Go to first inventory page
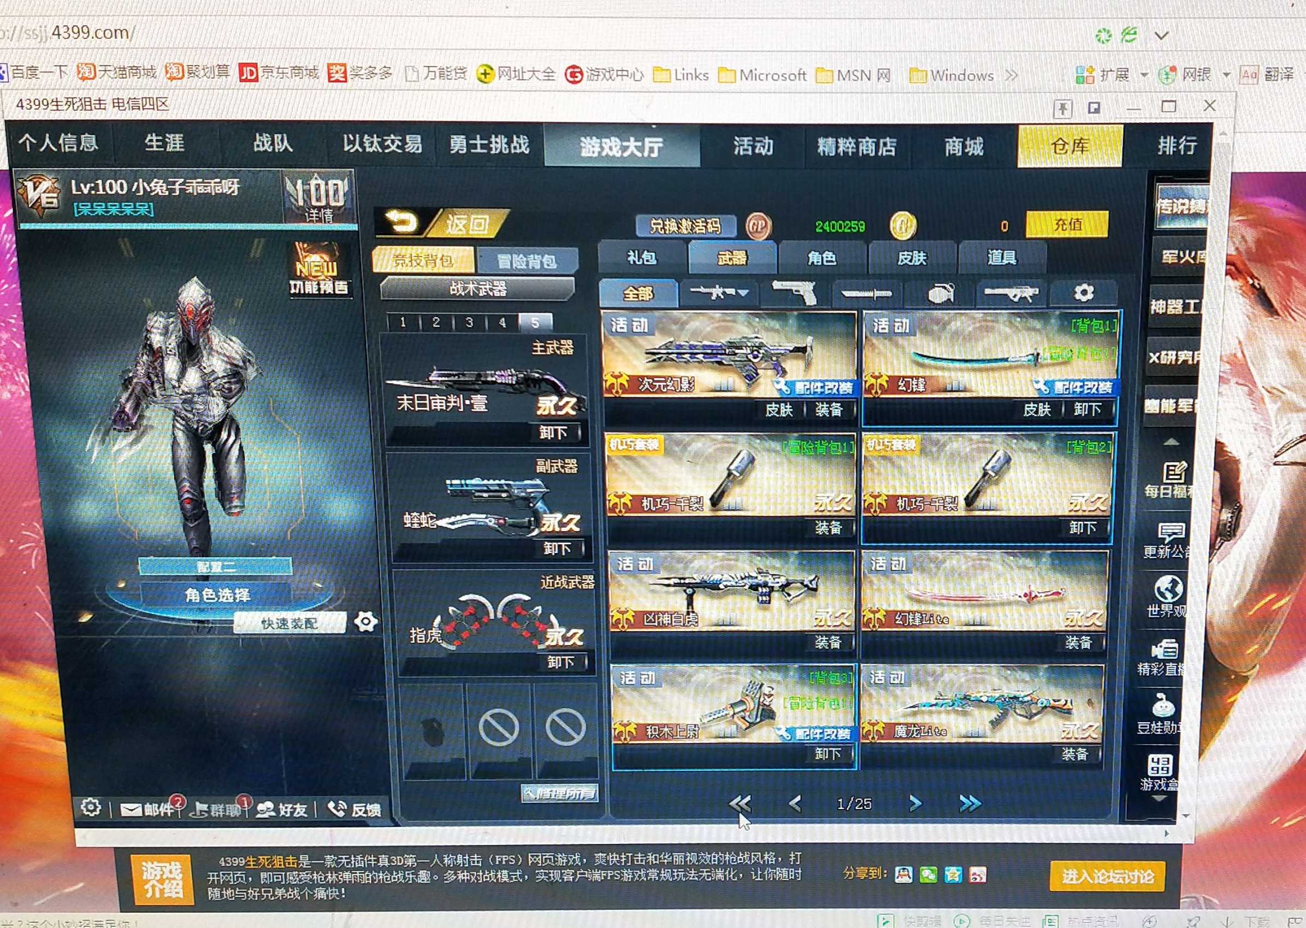Screen dimensions: 1306x928 tap(740, 804)
